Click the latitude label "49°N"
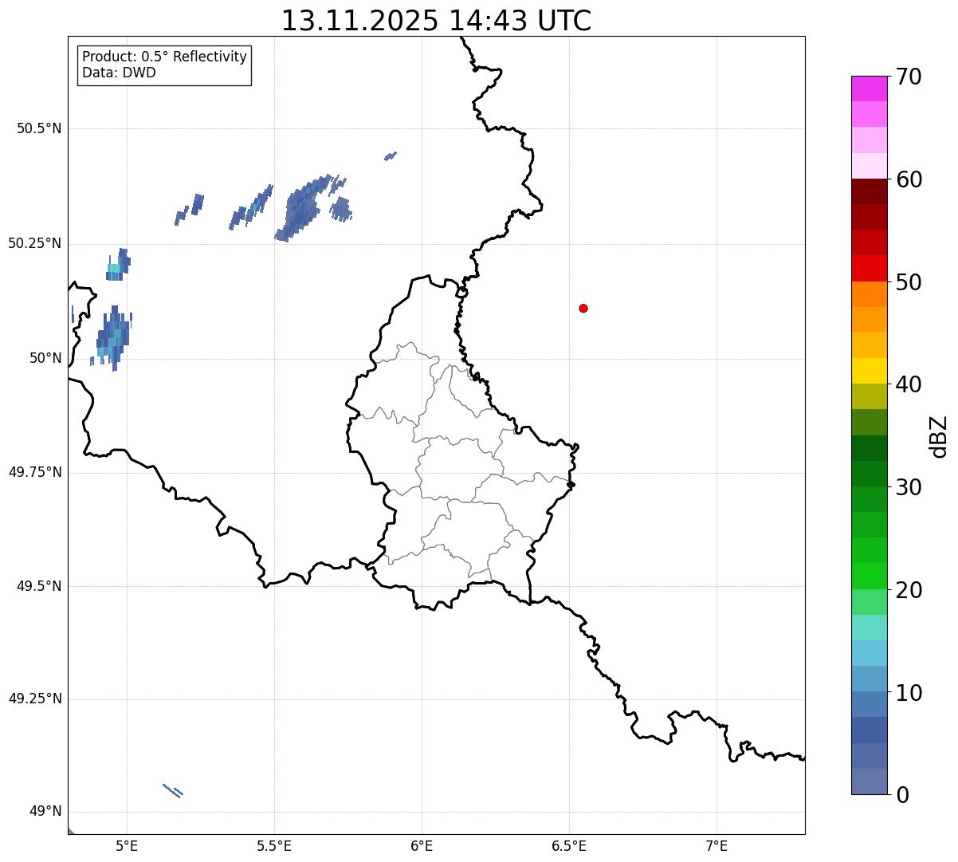The image size is (958, 862). 45,812
